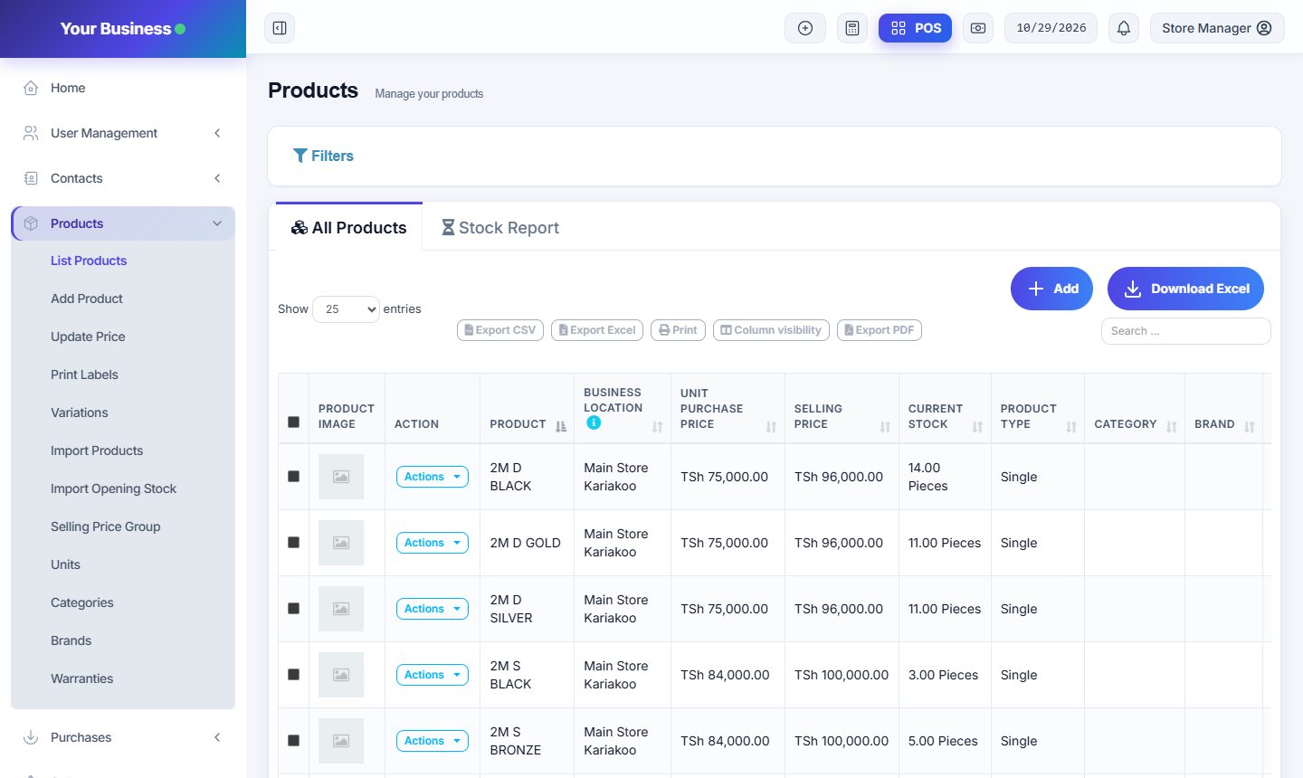Open Import Products menu item

[97, 451]
